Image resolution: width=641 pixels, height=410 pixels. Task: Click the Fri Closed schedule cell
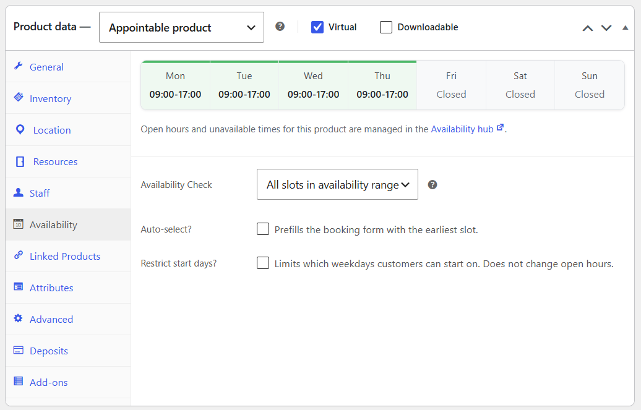point(451,85)
